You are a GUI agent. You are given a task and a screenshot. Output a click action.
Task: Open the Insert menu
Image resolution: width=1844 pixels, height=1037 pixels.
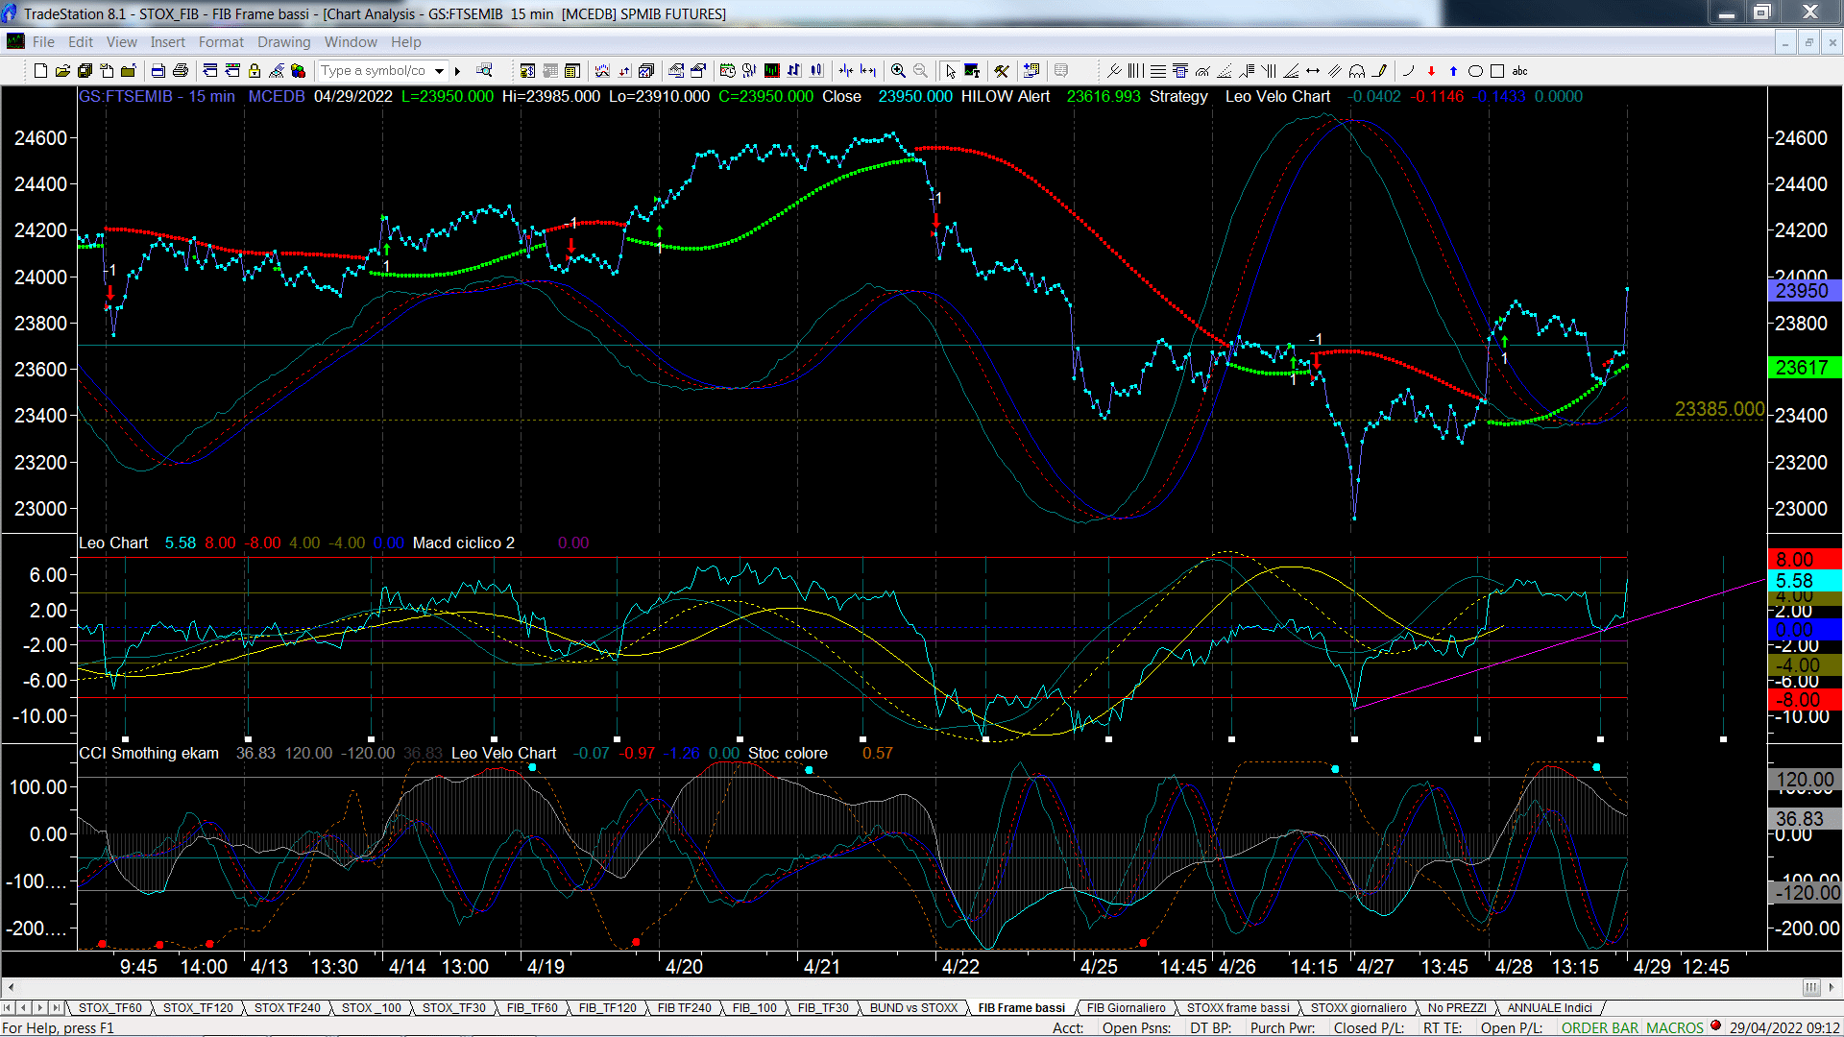pyautogui.click(x=168, y=42)
